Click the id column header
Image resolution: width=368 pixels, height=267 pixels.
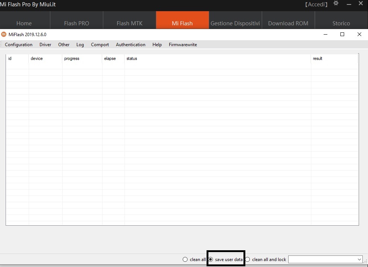(x=18, y=58)
